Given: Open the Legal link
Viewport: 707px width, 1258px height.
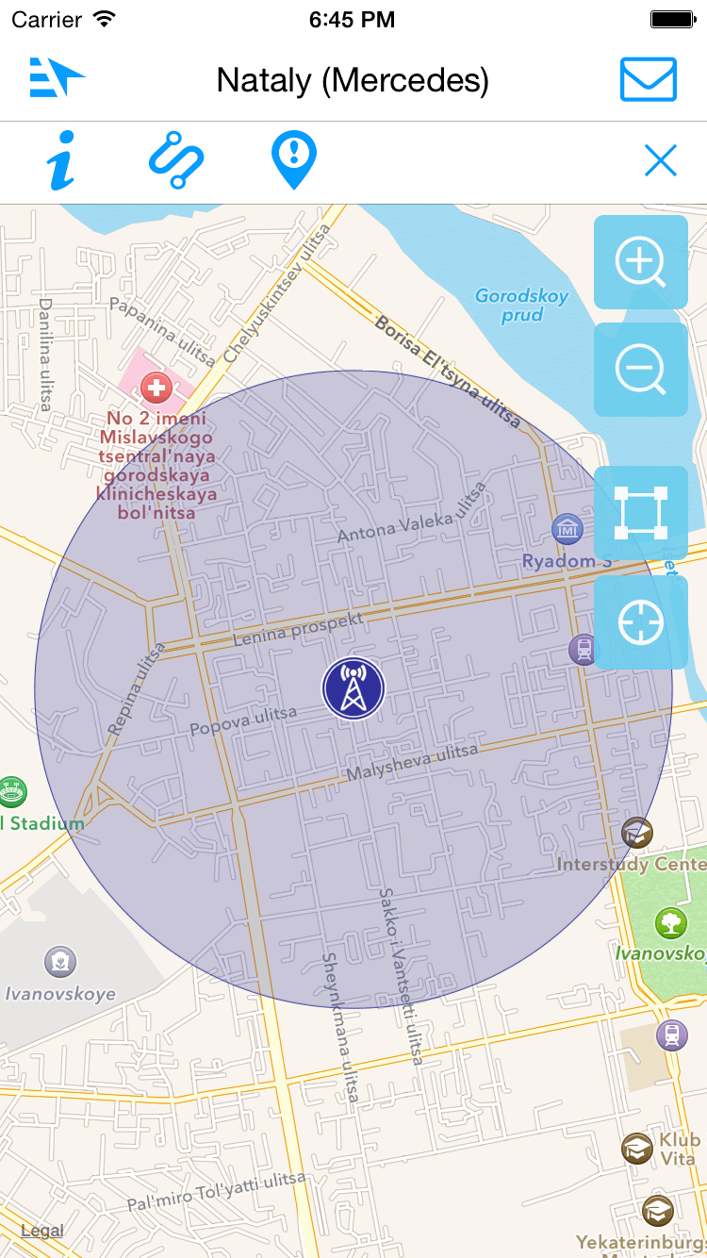Looking at the screenshot, I should coord(42,1231).
